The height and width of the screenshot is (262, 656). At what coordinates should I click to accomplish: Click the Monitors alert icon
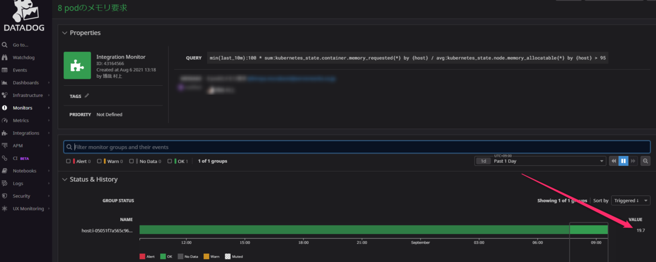[4, 108]
